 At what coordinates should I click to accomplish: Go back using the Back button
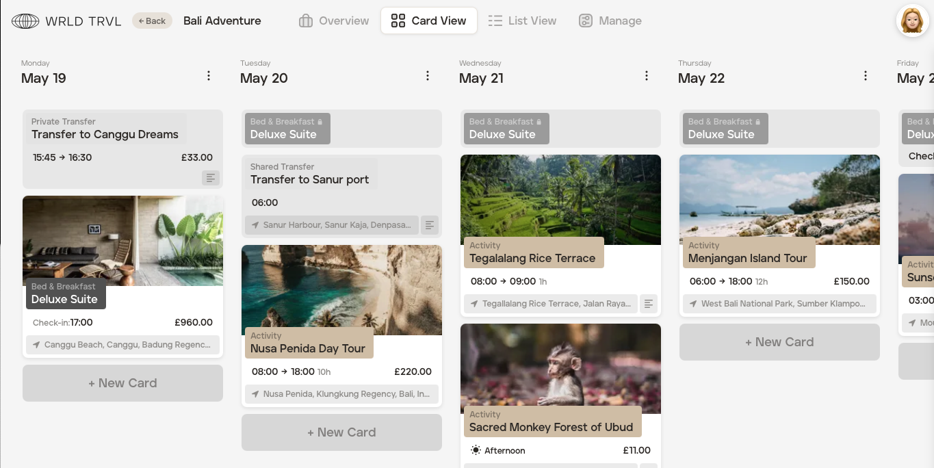click(152, 21)
